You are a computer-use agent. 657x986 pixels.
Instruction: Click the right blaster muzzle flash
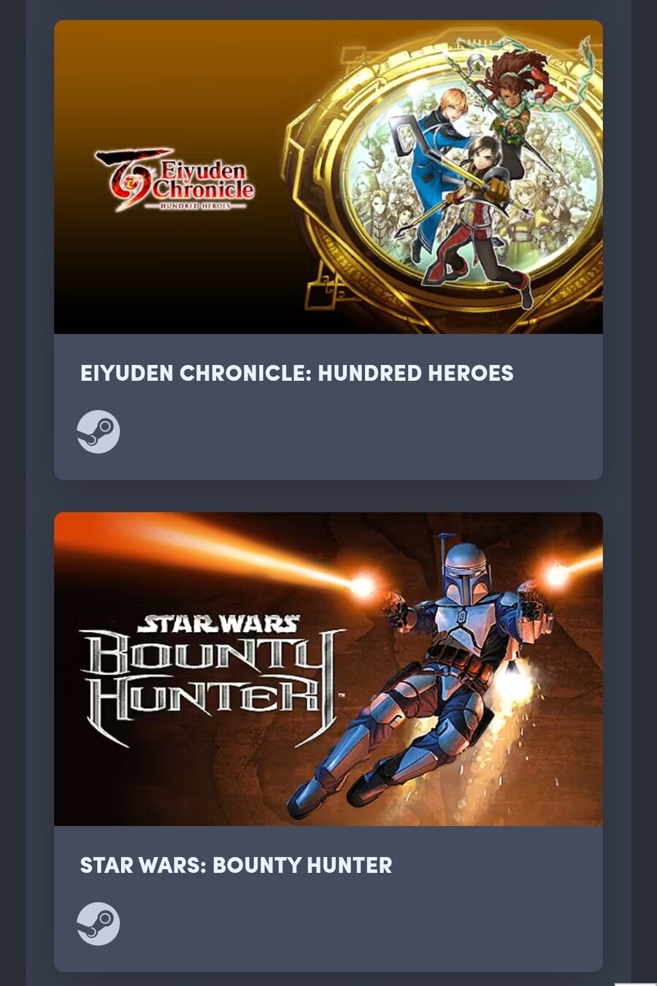(557, 575)
